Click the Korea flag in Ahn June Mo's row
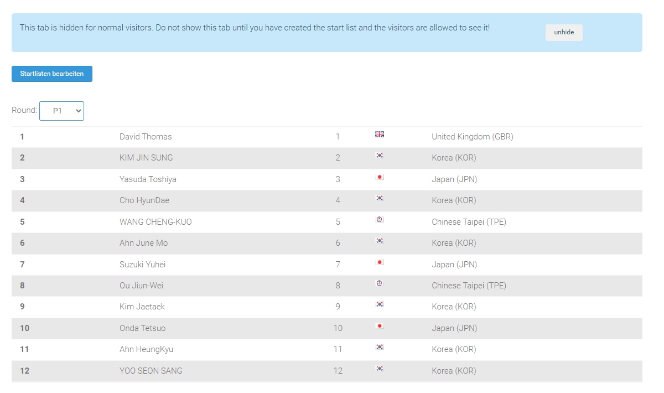Image resolution: width=664 pixels, height=393 pixels. tap(380, 241)
